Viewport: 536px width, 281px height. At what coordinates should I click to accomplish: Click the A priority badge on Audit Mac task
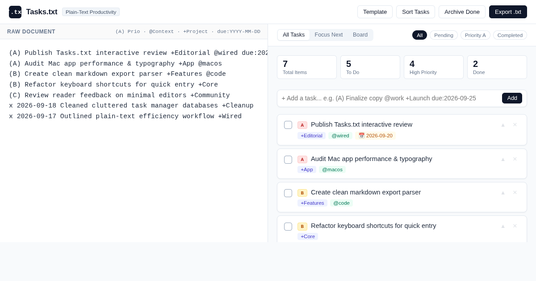(x=302, y=160)
